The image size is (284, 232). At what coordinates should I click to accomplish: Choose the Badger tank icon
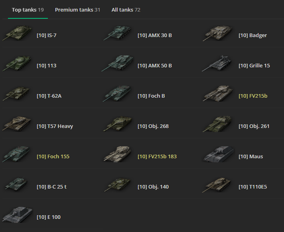tap(217, 33)
